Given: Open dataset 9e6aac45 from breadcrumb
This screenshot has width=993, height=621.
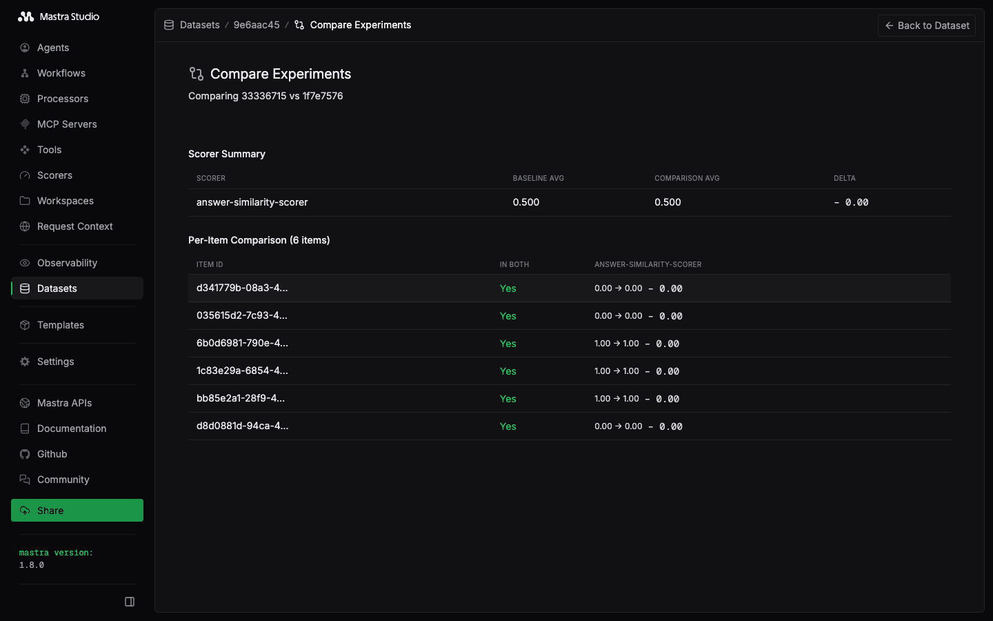Looking at the screenshot, I should click(256, 25).
